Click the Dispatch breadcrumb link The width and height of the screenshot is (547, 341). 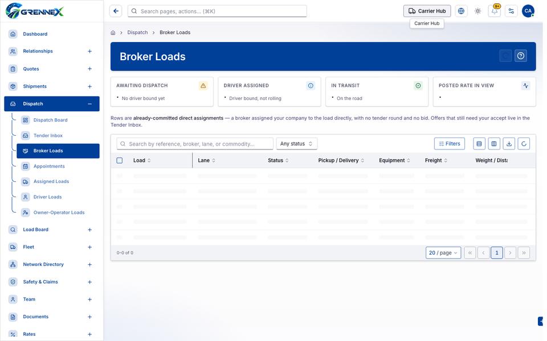click(137, 32)
